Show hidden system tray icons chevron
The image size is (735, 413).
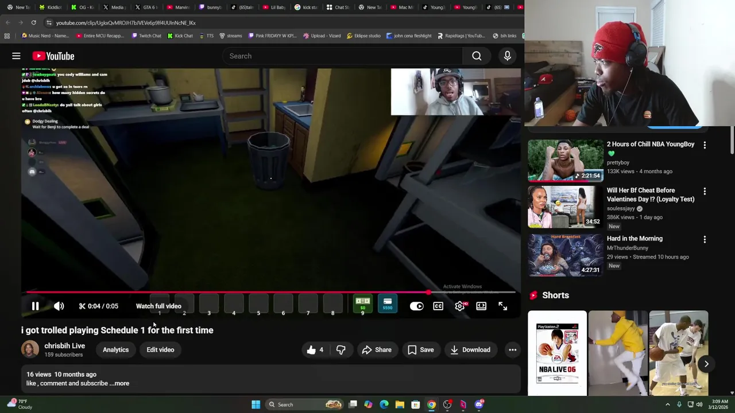click(667, 404)
